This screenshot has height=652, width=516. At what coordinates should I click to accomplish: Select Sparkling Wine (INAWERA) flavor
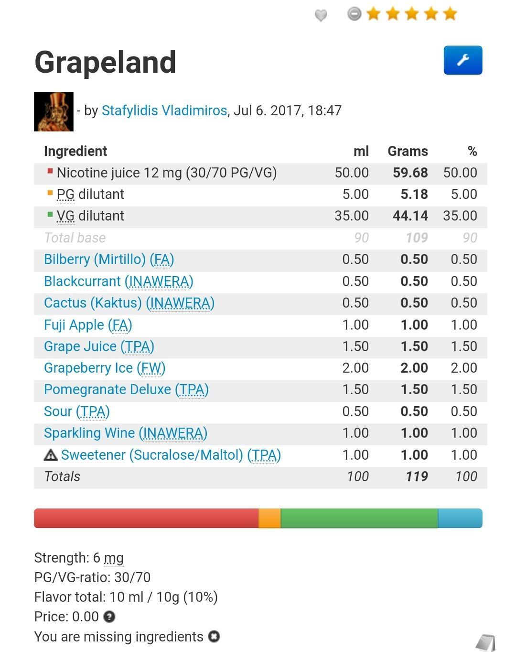pyautogui.click(x=126, y=433)
